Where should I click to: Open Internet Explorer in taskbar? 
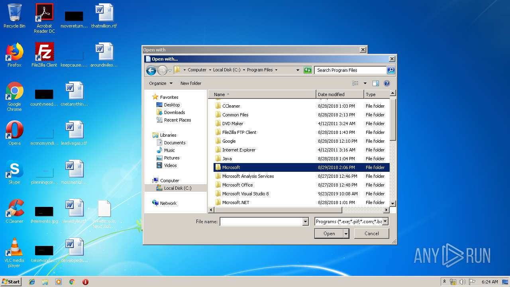tap(32, 282)
